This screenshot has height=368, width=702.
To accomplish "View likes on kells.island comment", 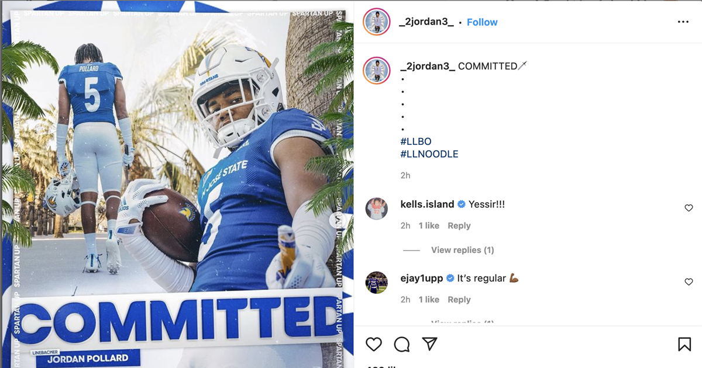I will point(429,225).
